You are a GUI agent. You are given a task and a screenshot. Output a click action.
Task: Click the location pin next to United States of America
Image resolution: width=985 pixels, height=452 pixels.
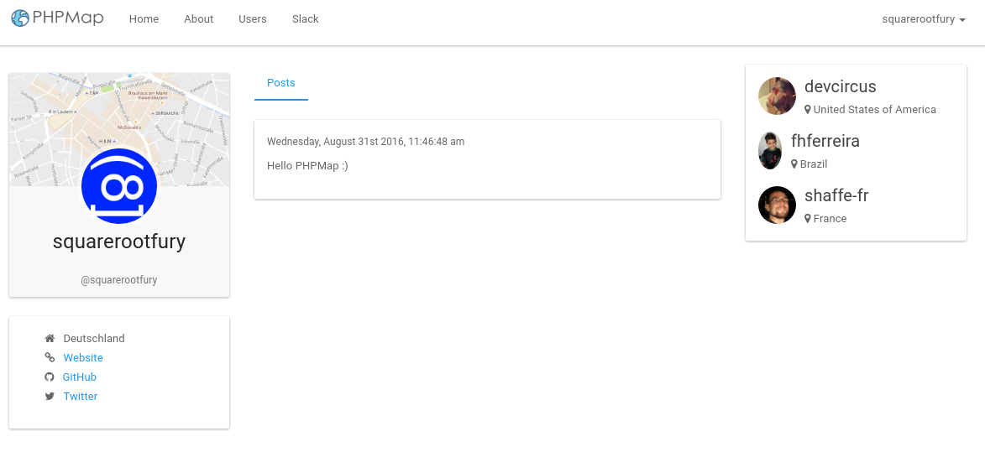pyautogui.click(x=808, y=110)
